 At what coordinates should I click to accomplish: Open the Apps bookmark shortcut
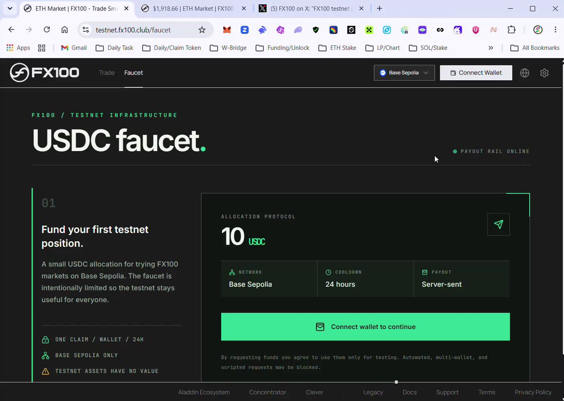coord(18,48)
